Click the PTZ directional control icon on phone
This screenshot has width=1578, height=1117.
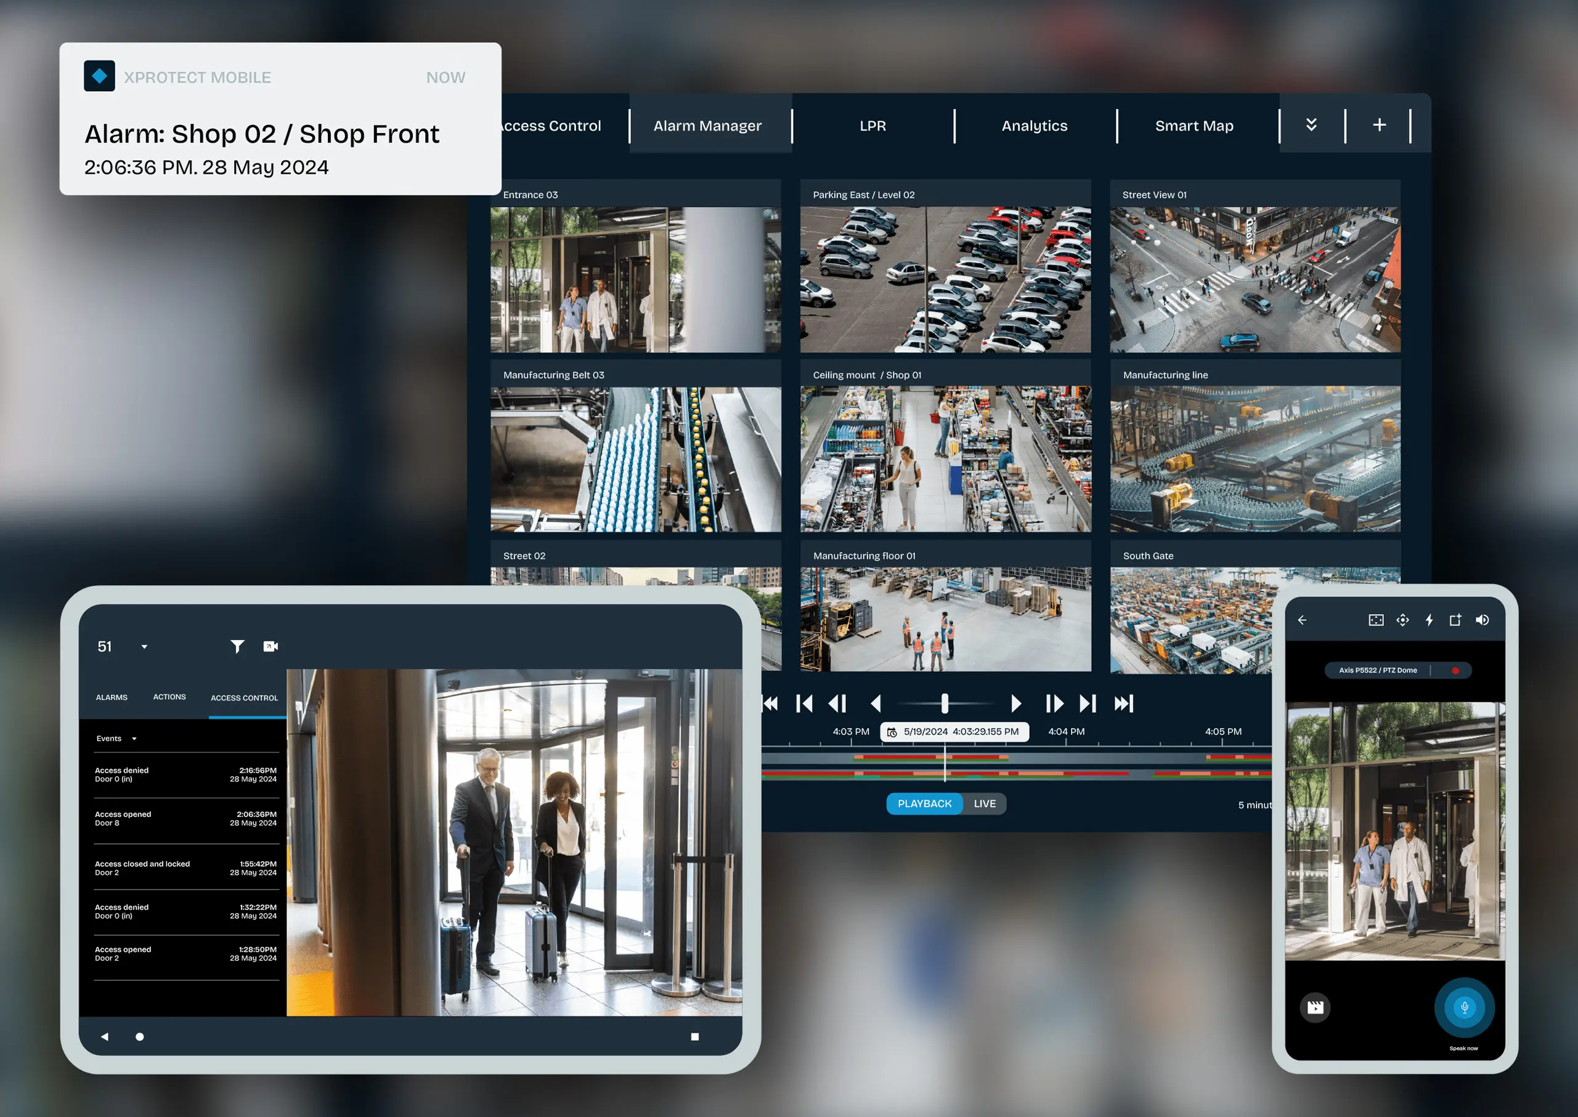point(1402,620)
